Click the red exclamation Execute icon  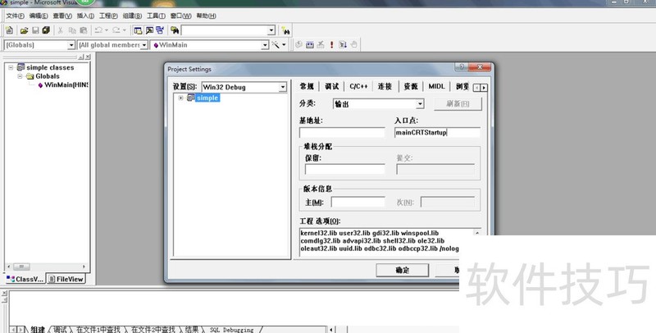[x=332, y=44]
